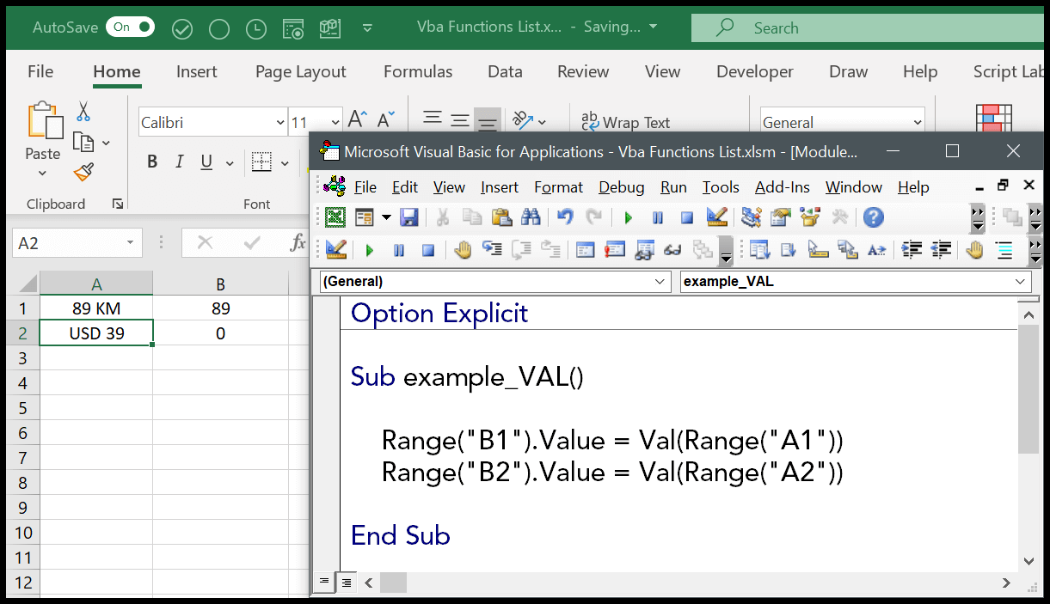Save the VBA project with the floppy disk icon

click(409, 217)
